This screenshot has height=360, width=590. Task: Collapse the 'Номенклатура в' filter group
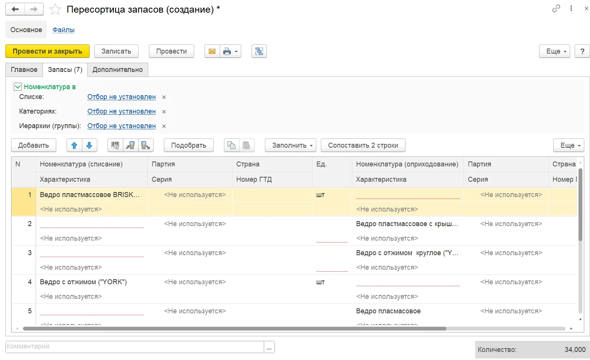17,87
